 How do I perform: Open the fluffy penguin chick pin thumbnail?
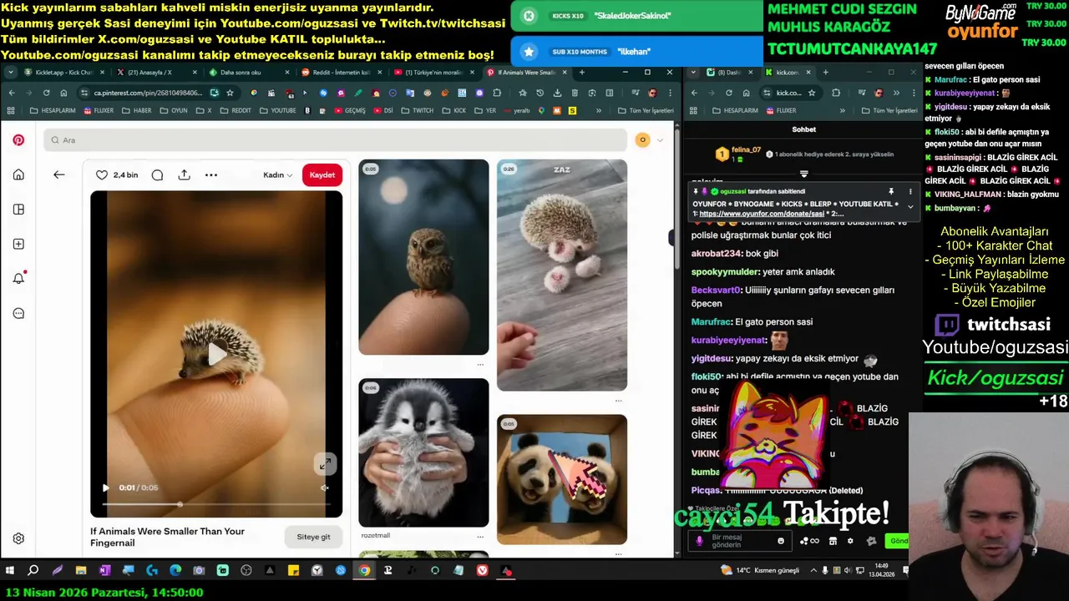tap(423, 452)
